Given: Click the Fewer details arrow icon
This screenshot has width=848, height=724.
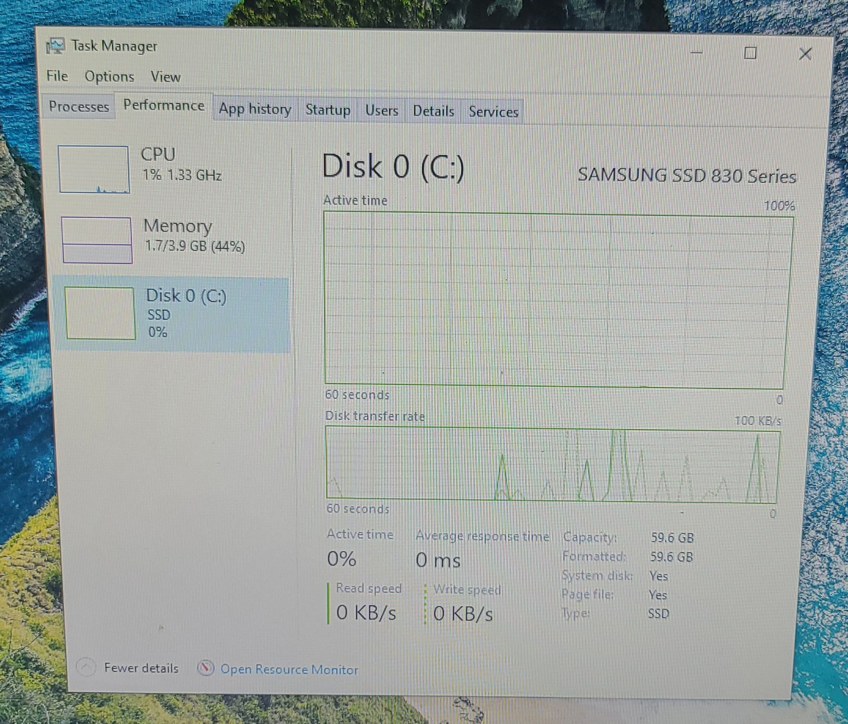Looking at the screenshot, I should click(86, 667).
